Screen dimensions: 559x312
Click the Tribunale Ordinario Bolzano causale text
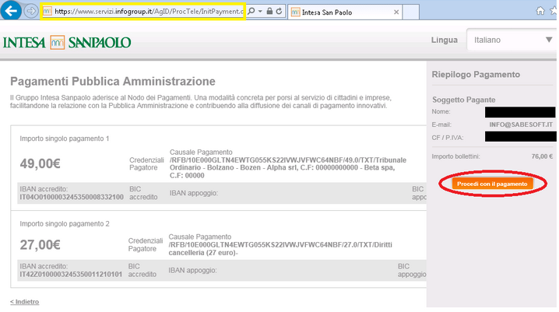pyautogui.click(x=288, y=168)
